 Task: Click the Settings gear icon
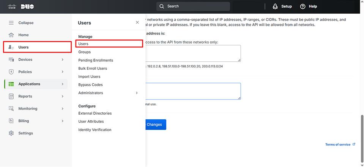pos(11,133)
